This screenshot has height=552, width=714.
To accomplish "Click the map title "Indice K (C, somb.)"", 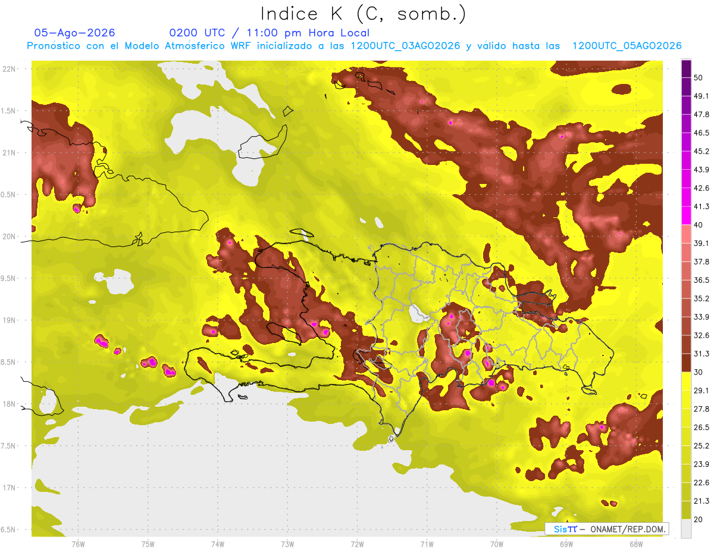I will [364, 14].
